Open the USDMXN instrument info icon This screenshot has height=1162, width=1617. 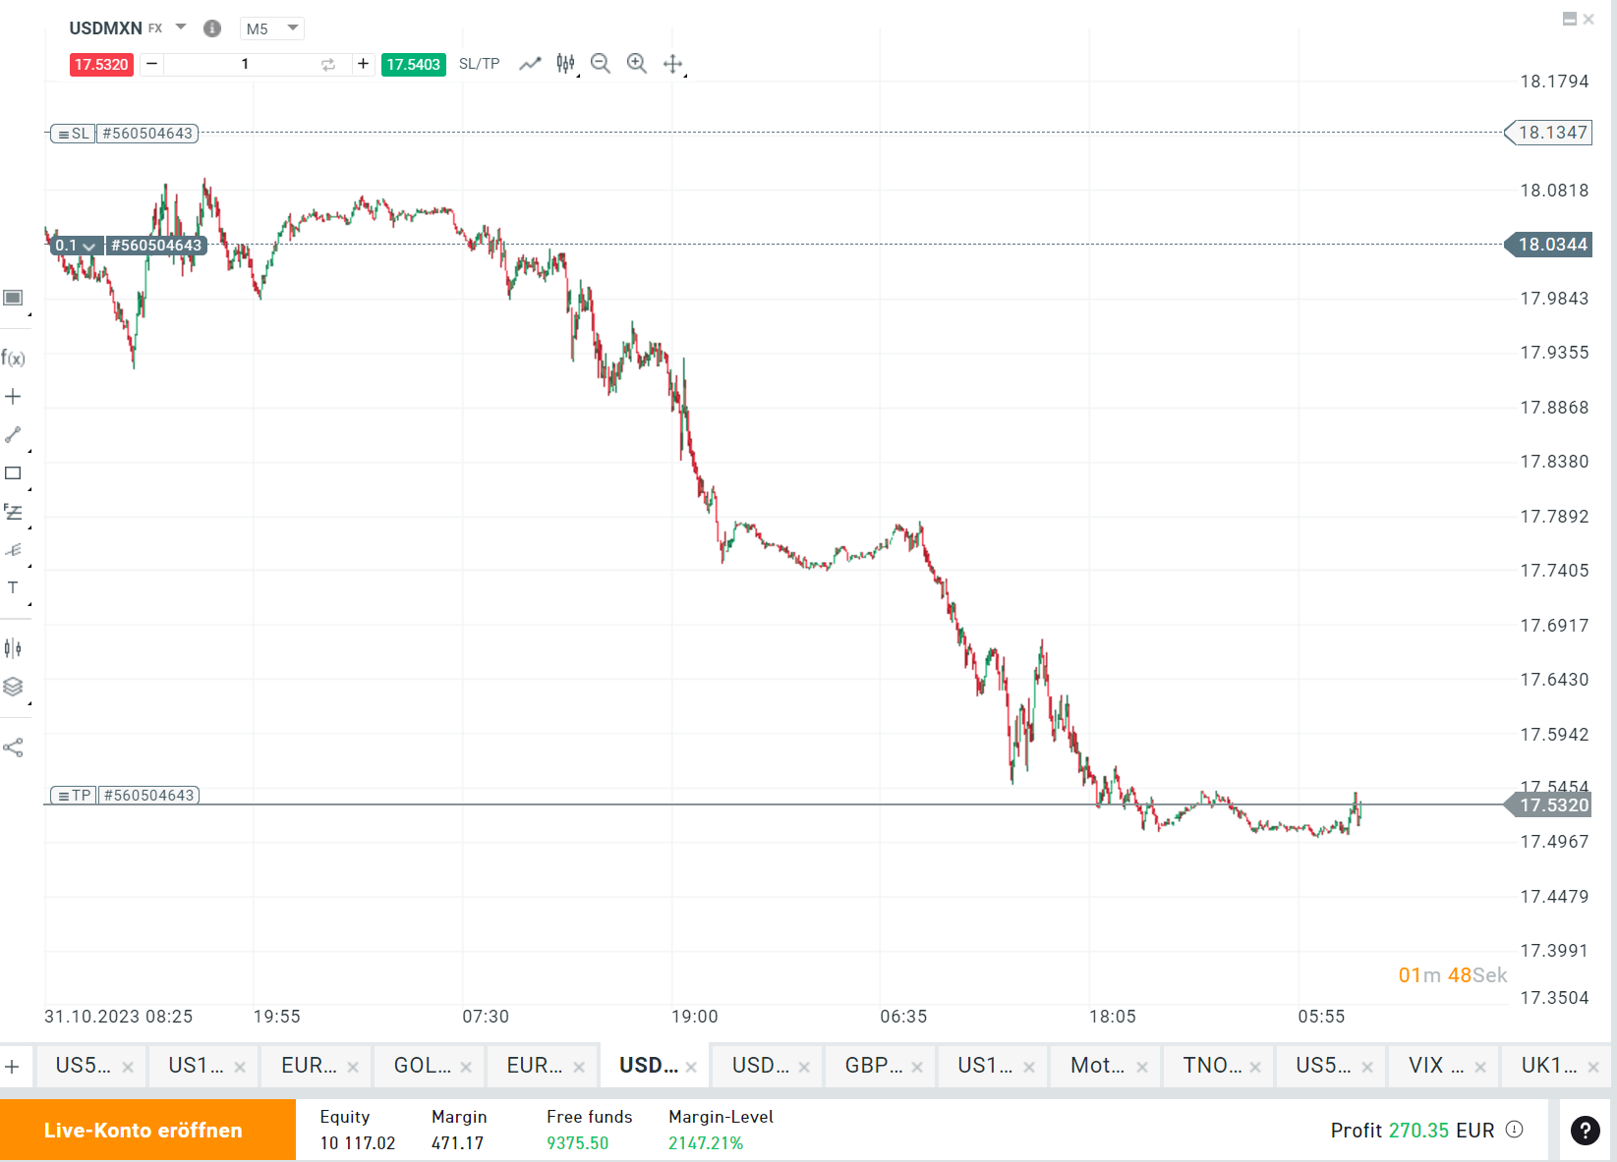coord(211,28)
